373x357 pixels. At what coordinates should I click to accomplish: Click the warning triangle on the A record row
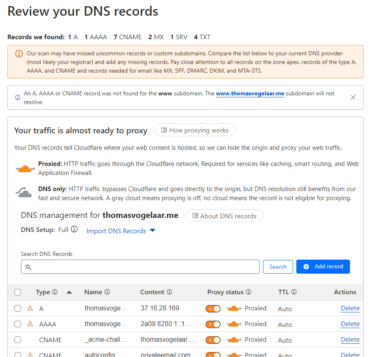coord(30,308)
